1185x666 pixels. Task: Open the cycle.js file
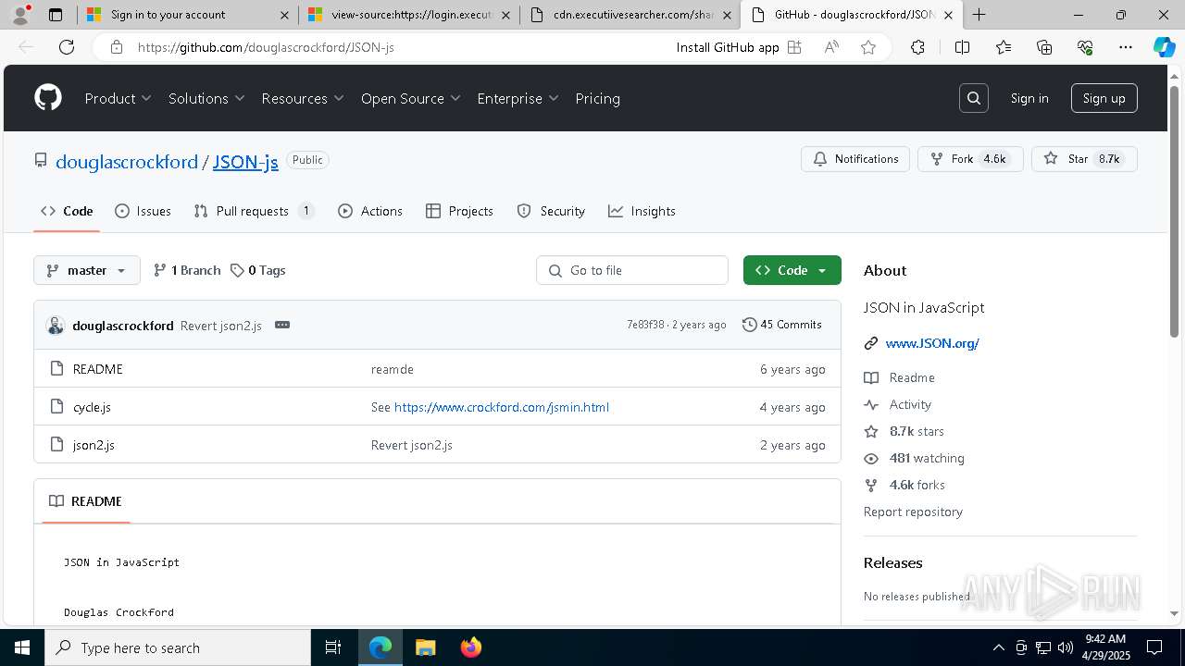[92, 407]
